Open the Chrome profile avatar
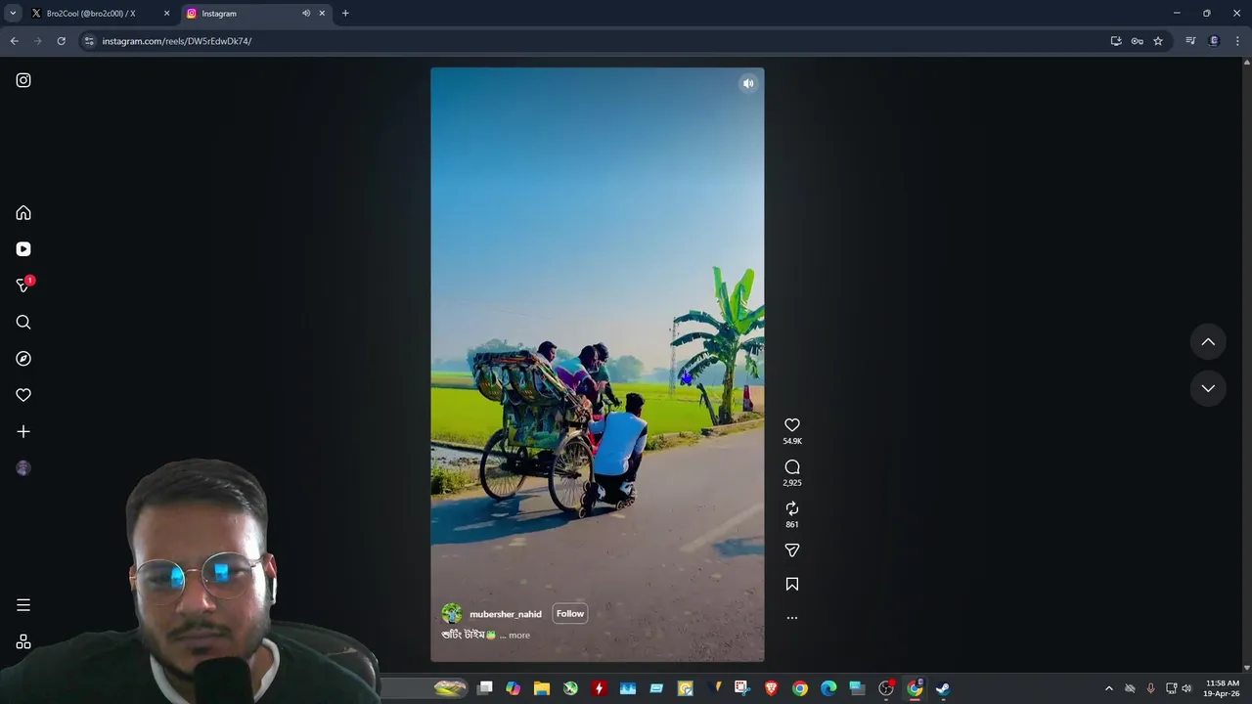 click(x=1214, y=41)
